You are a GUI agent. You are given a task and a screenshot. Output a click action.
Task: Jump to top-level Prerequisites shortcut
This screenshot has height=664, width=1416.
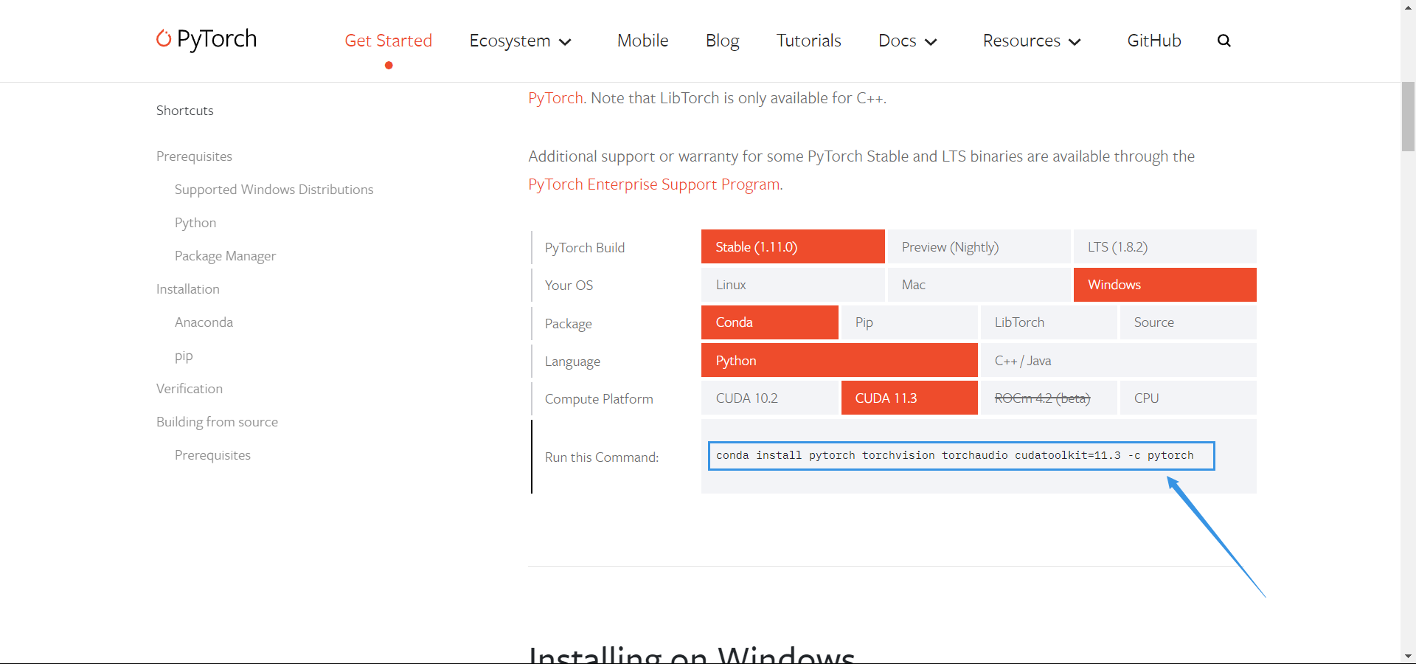point(194,156)
